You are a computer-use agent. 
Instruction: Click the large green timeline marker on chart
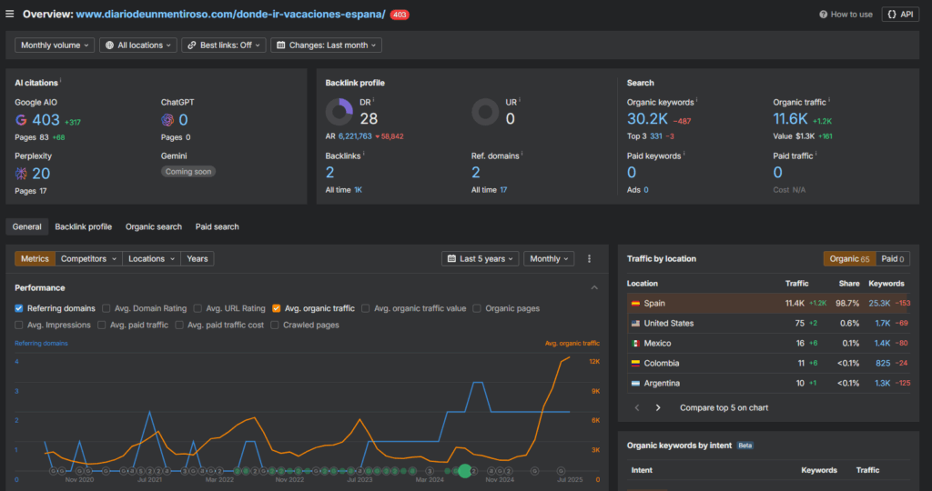[465, 471]
